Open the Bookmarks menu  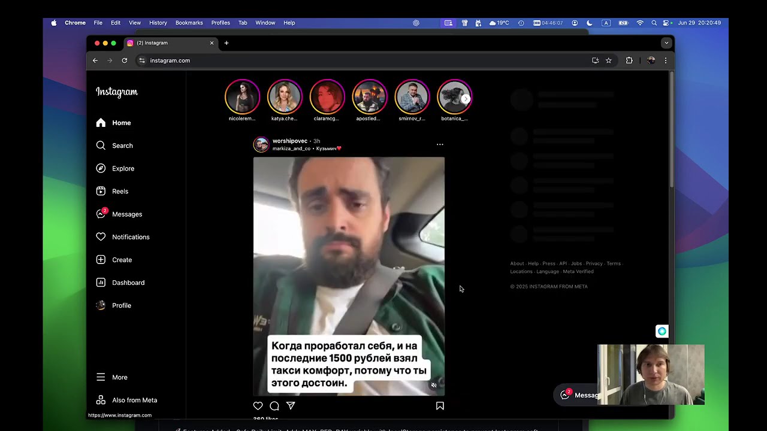(x=189, y=23)
